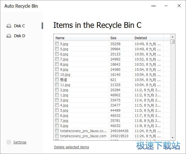Enable the 11.jpg checkbox

57,85
